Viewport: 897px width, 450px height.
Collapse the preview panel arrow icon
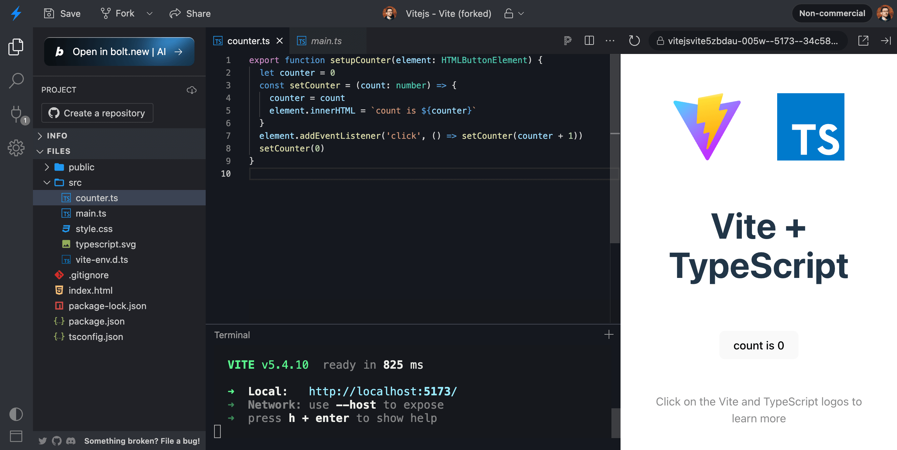coord(886,41)
